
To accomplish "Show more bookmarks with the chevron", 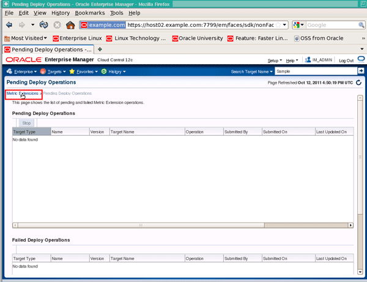I will (363, 38).
